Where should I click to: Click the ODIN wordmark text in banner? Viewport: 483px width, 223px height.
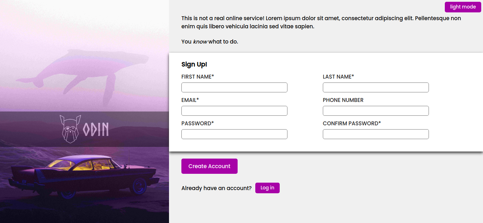pos(95,130)
